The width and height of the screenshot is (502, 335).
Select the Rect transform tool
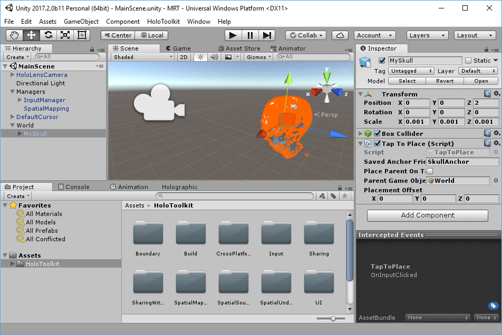[82, 35]
